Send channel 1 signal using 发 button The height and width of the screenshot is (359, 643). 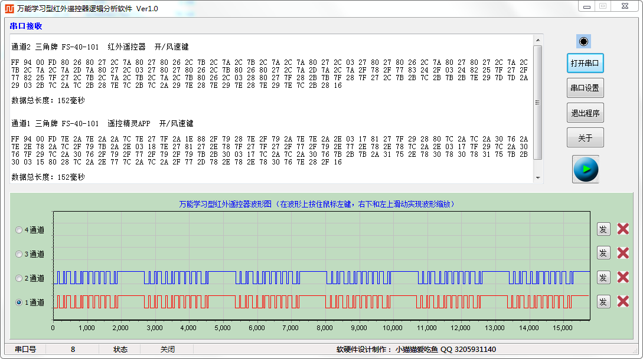tap(603, 302)
